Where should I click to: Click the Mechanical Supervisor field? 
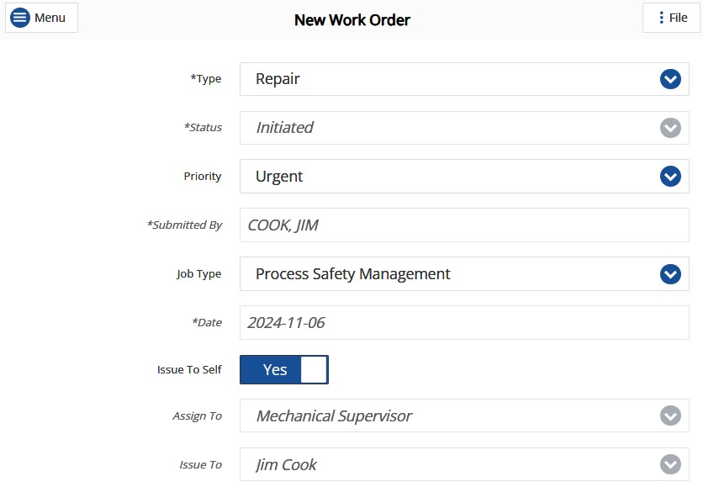point(464,416)
